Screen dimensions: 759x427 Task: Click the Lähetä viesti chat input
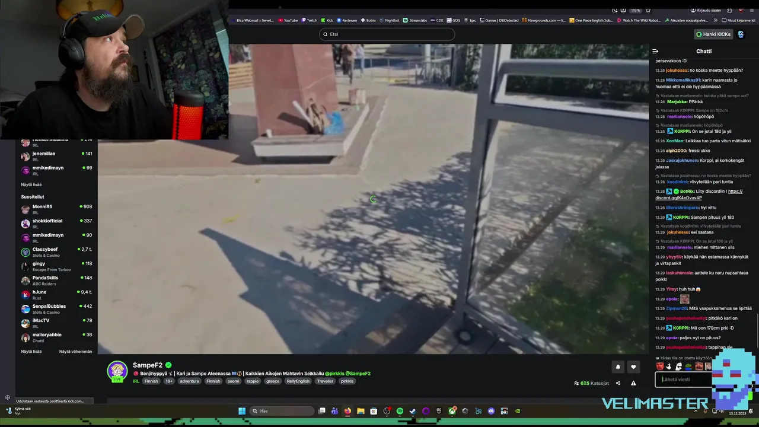(685, 380)
